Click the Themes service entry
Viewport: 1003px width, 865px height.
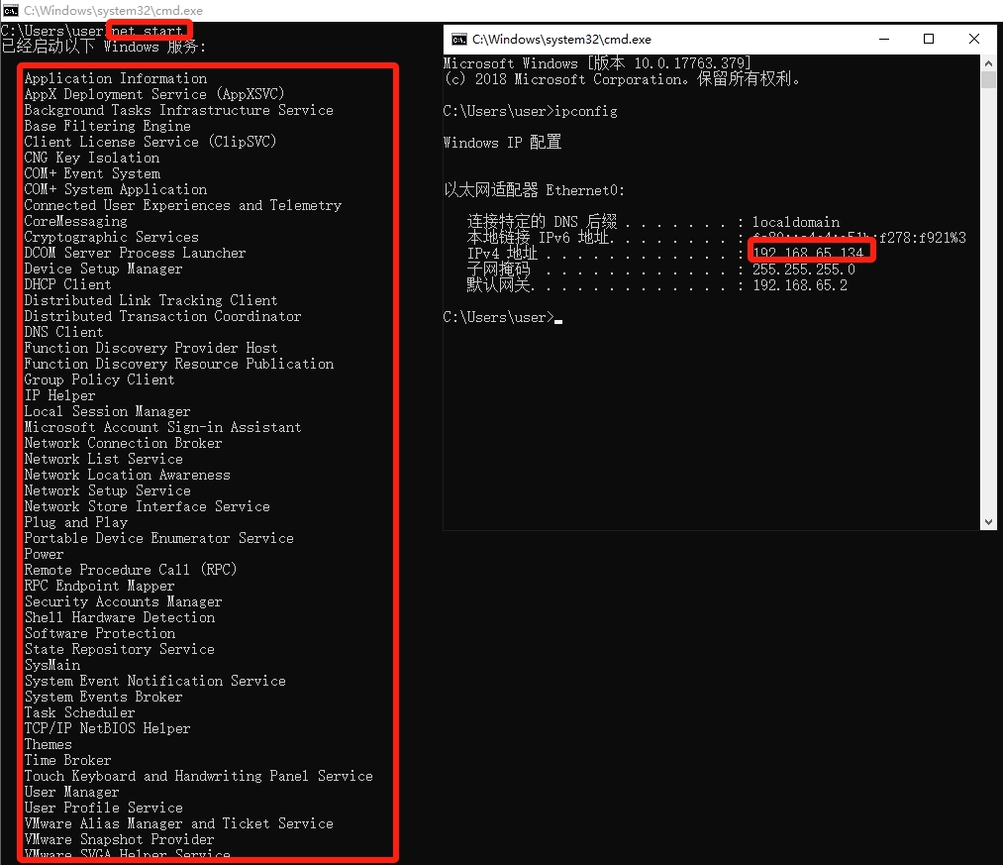click(48, 744)
